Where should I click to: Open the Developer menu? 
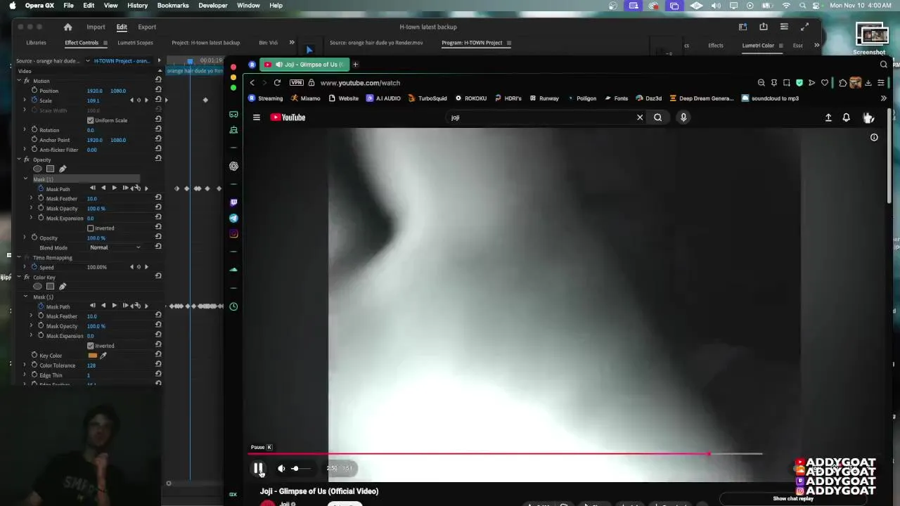(x=212, y=6)
